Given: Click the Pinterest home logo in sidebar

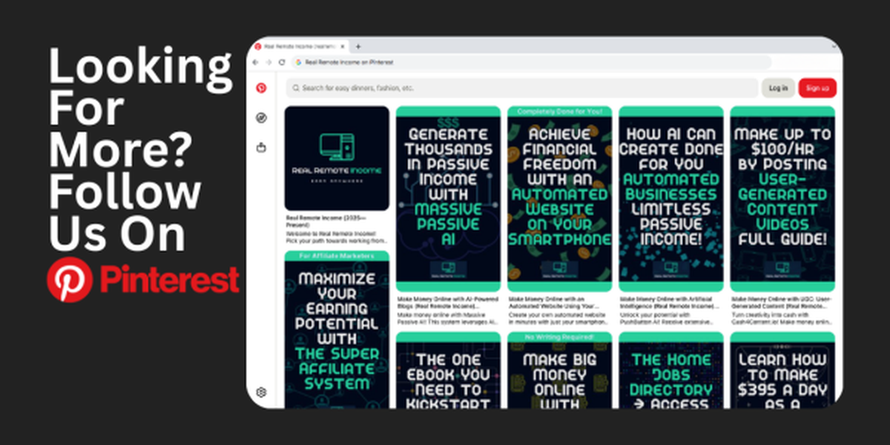Looking at the screenshot, I should [x=261, y=88].
